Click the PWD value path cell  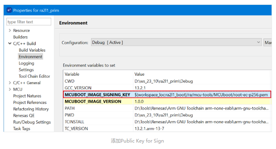(164, 115)
